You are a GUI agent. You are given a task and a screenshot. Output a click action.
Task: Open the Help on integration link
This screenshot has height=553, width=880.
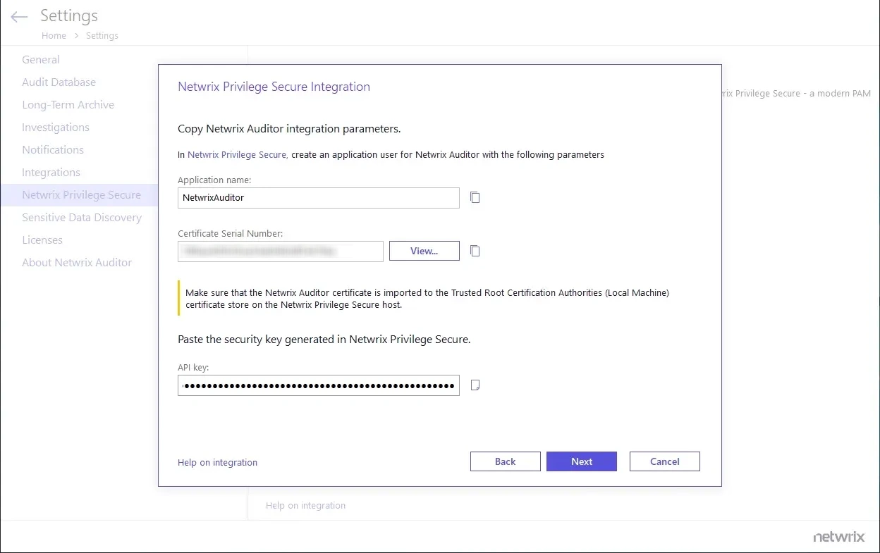click(x=217, y=462)
